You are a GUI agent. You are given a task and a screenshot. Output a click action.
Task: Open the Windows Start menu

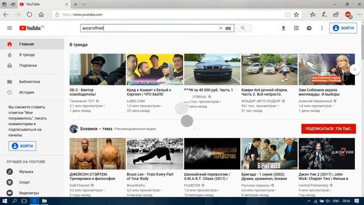(5, 201)
